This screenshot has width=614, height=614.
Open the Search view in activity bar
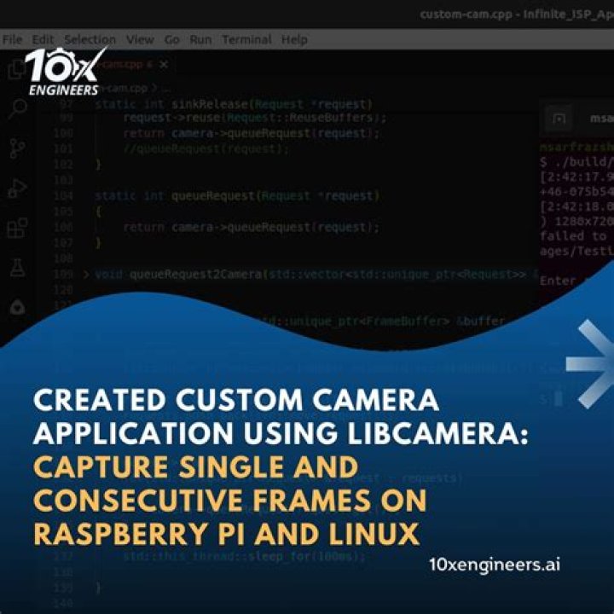(x=18, y=109)
